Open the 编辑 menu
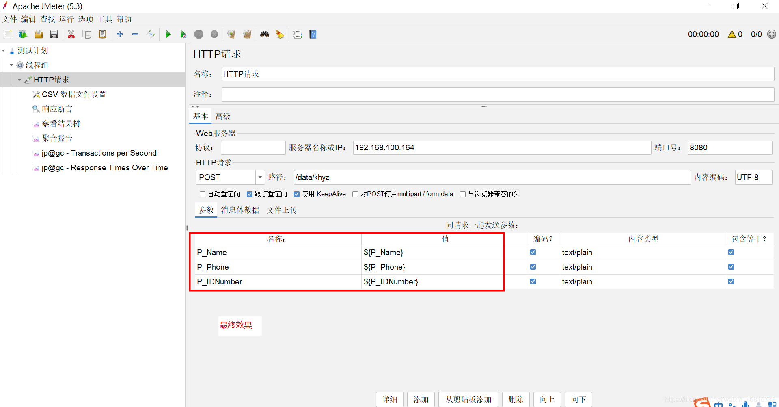 (x=28, y=19)
